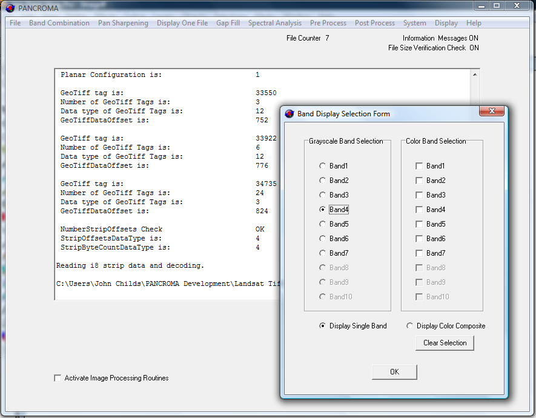Image resolution: width=536 pixels, height=418 pixels.
Task: Click GeoTiff tag value 33550
Action: [266, 93]
